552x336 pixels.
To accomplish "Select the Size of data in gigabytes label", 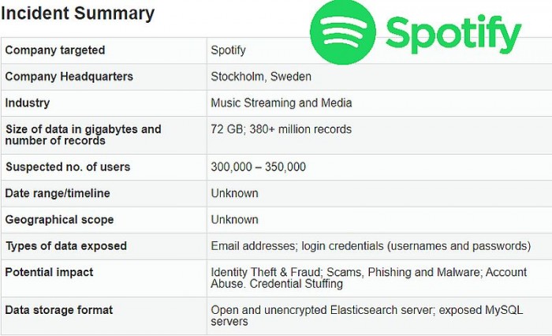I will coord(83,135).
